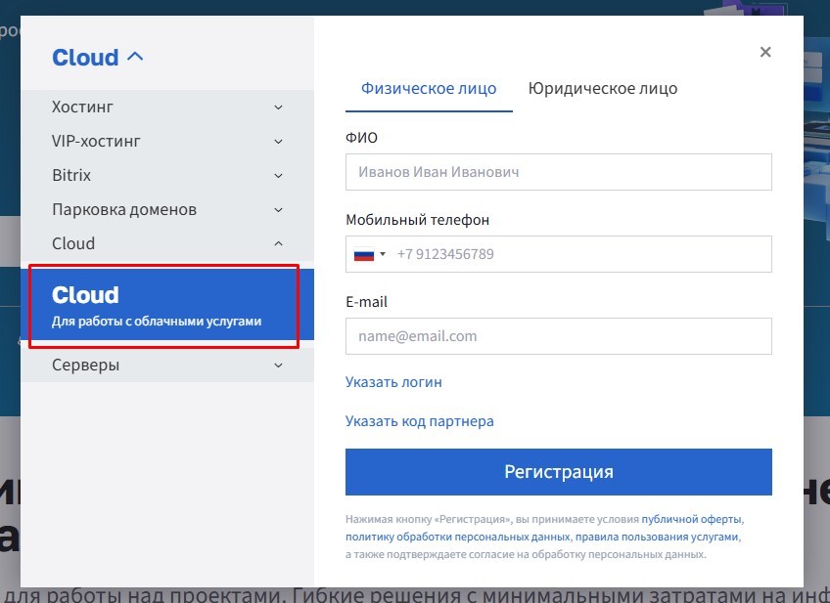This screenshot has width=830, height=603.
Task: Open the публичной оферты link
Action: tap(691, 520)
